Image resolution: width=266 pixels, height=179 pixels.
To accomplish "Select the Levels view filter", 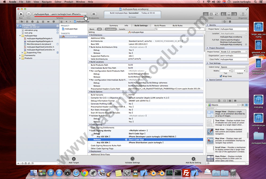I will [x=122, y=29].
